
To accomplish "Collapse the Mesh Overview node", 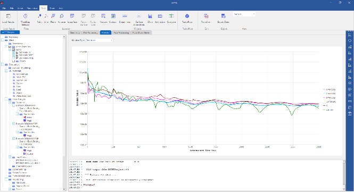I will pyautogui.click(x=6, y=47).
